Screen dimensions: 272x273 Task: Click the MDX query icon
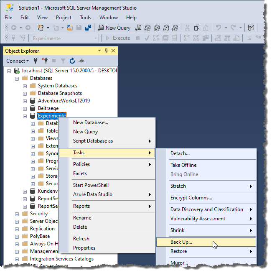click(x=147, y=28)
